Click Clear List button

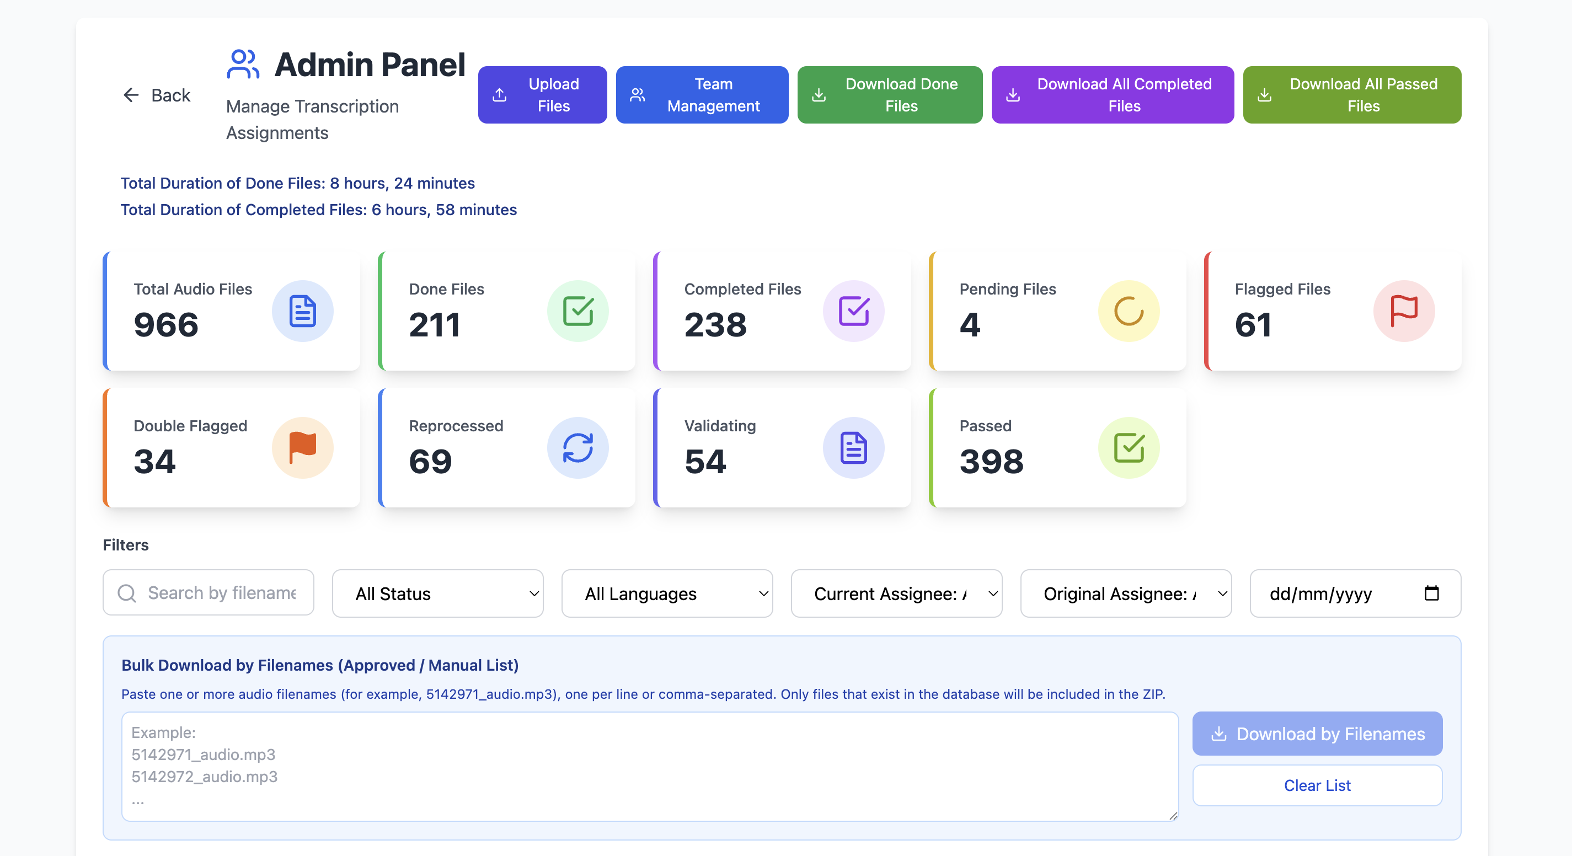coord(1317,785)
